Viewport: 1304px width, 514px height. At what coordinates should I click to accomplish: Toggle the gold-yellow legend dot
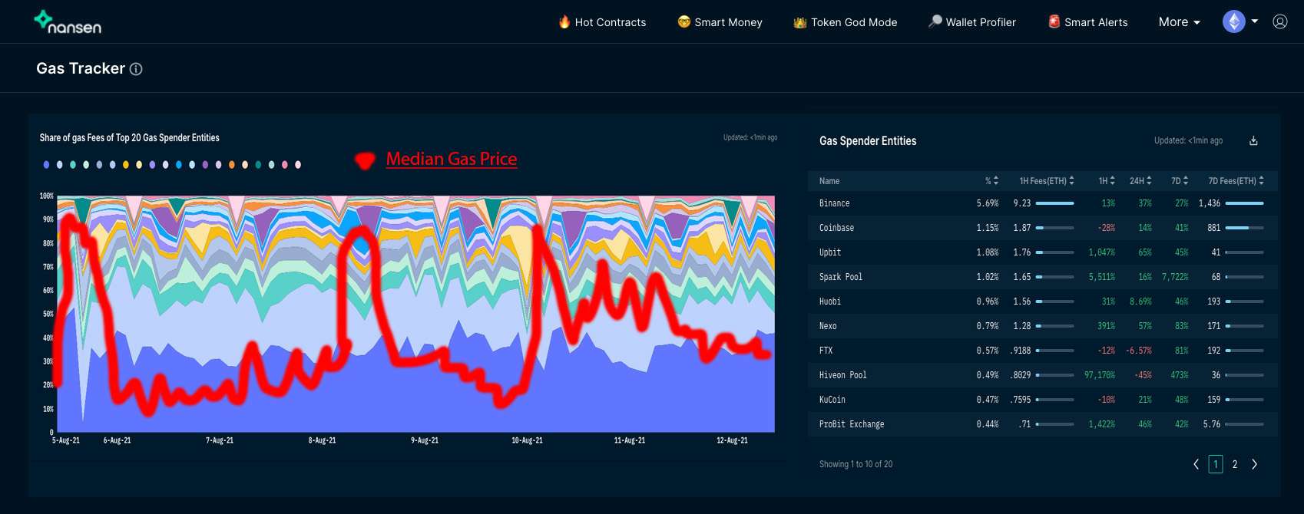126,165
